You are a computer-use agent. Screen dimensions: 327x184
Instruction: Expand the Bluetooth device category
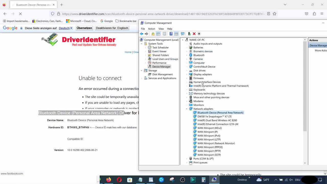(x=187, y=55)
